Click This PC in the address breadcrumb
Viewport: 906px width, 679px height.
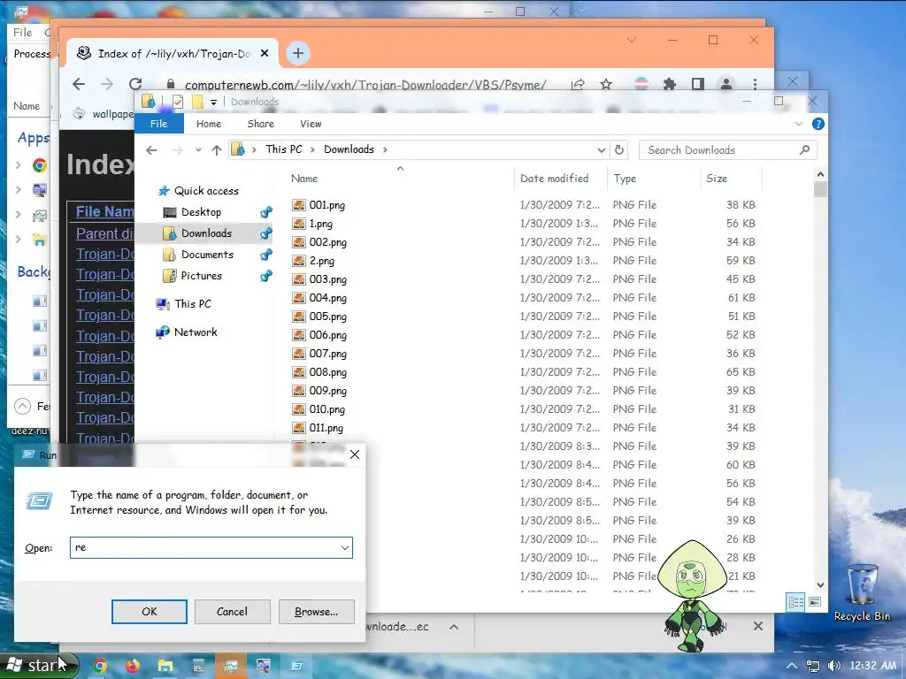point(284,149)
